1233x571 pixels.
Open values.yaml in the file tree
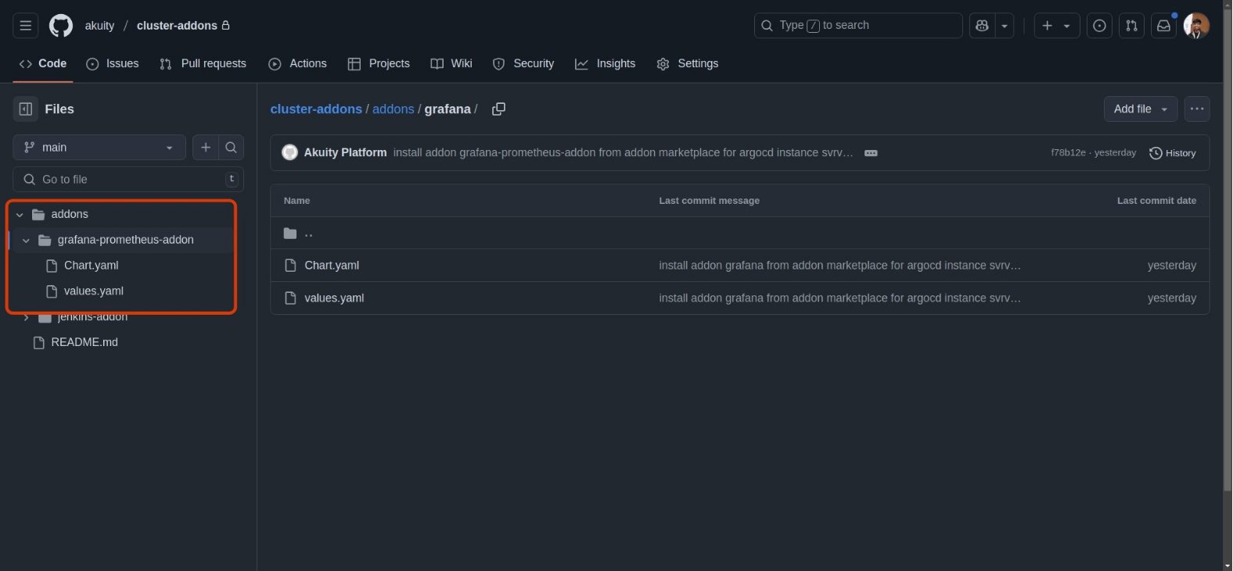(x=94, y=291)
